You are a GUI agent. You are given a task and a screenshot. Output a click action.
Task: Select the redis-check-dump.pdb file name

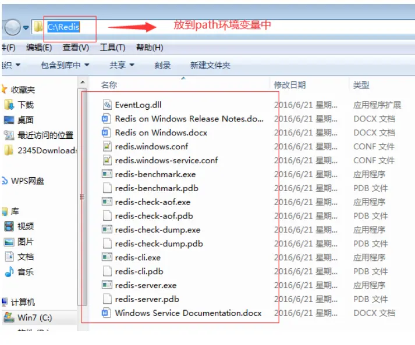(x=159, y=244)
